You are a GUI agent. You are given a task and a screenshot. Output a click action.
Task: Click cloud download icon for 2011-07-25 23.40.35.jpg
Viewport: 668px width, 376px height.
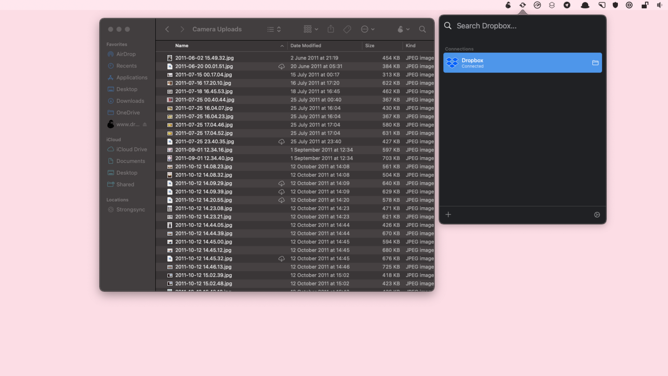282,142
